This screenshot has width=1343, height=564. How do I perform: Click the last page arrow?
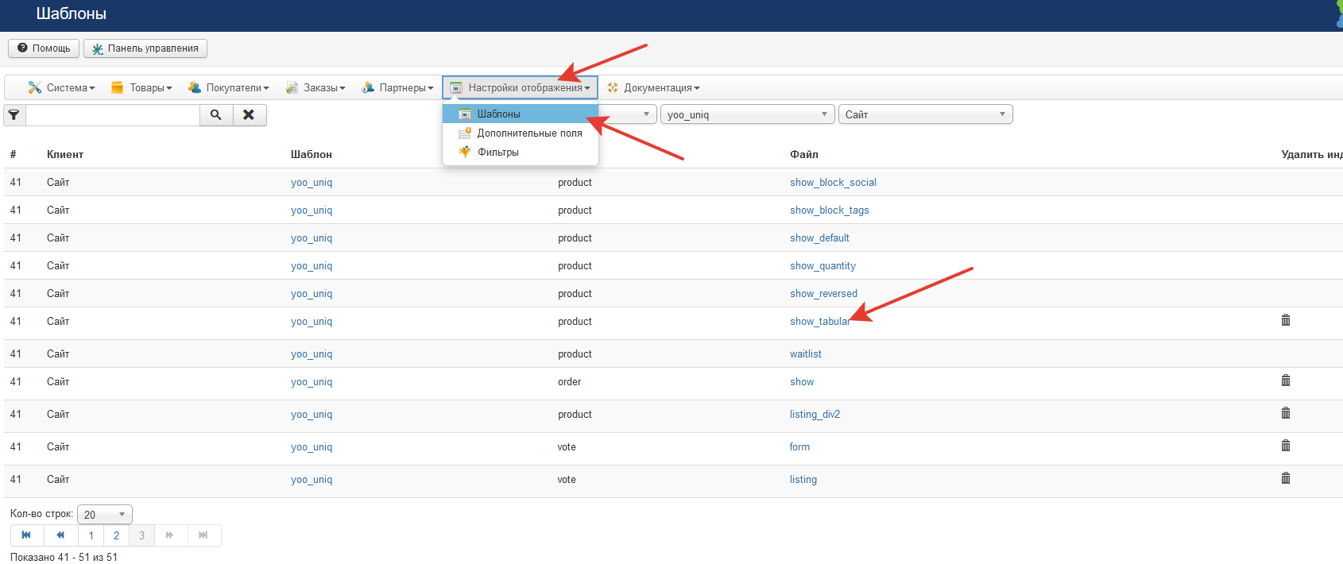point(203,535)
